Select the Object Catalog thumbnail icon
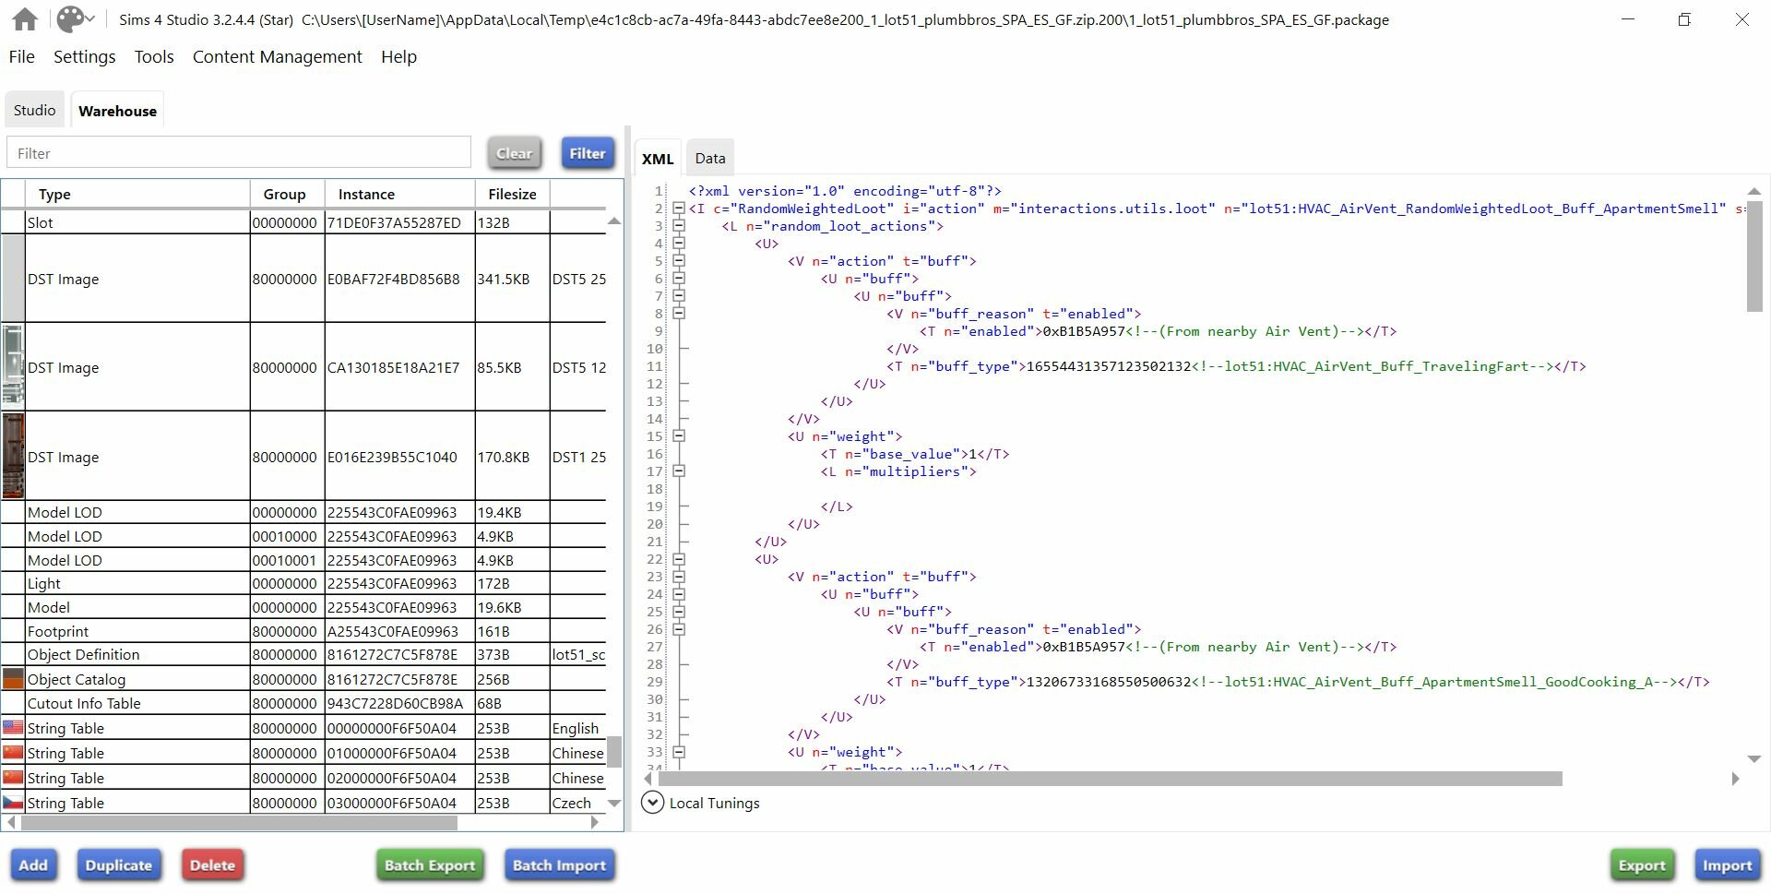Image resolution: width=1771 pixels, height=894 pixels. [x=13, y=679]
